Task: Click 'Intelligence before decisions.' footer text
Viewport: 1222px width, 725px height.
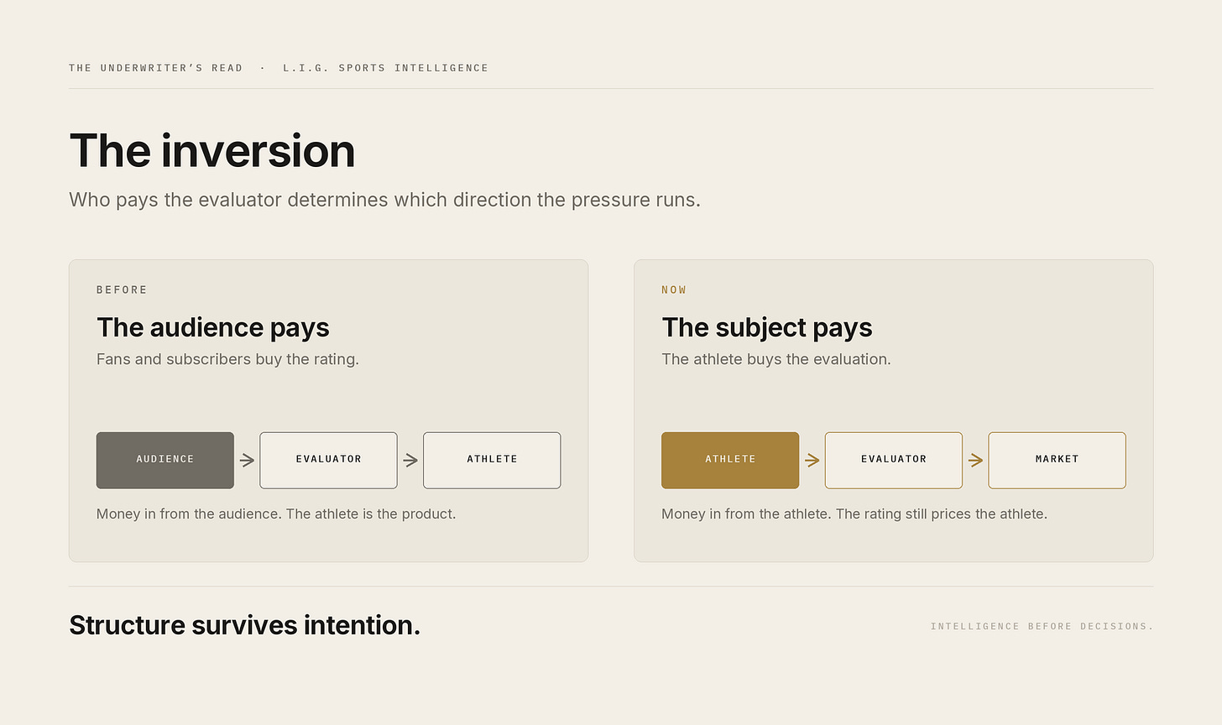Action: pyautogui.click(x=1042, y=626)
